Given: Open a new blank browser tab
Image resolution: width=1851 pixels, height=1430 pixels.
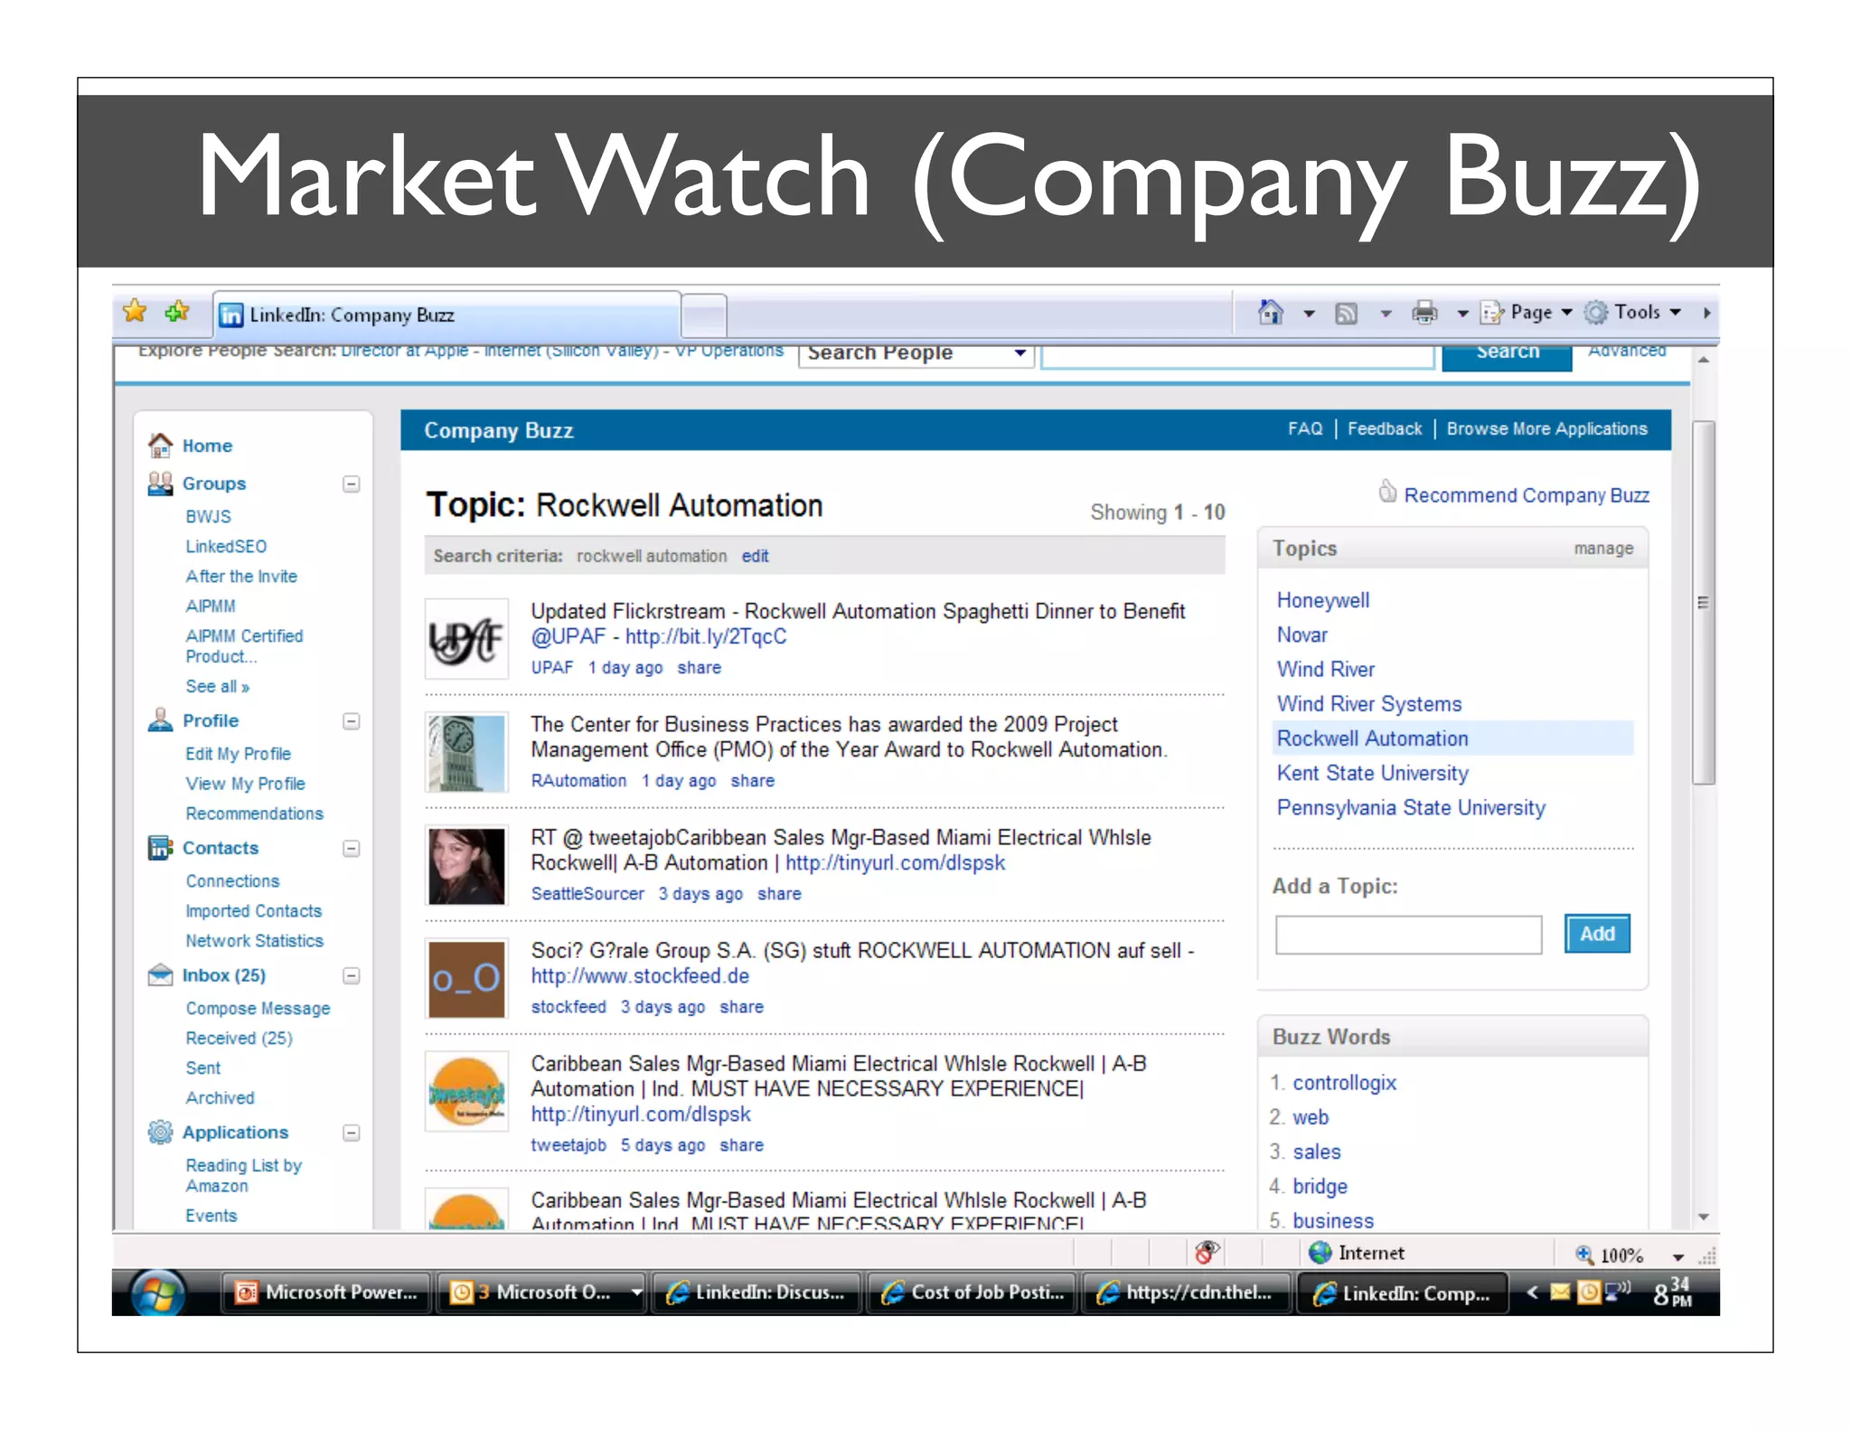Looking at the screenshot, I should point(704,315).
